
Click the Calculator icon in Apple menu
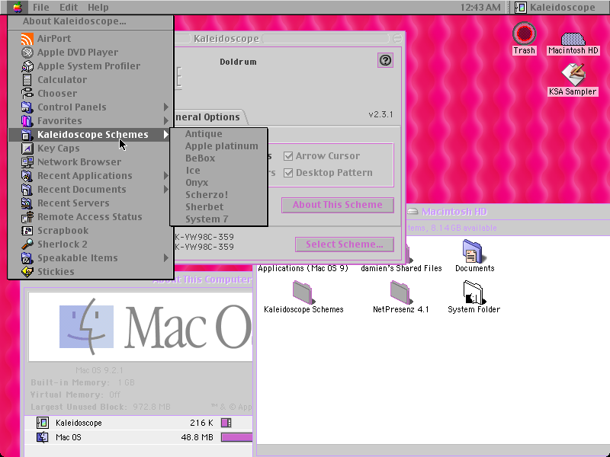pyautogui.click(x=27, y=80)
